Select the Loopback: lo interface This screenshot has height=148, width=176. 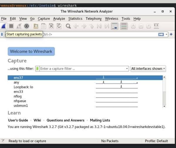[x=23, y=87]
